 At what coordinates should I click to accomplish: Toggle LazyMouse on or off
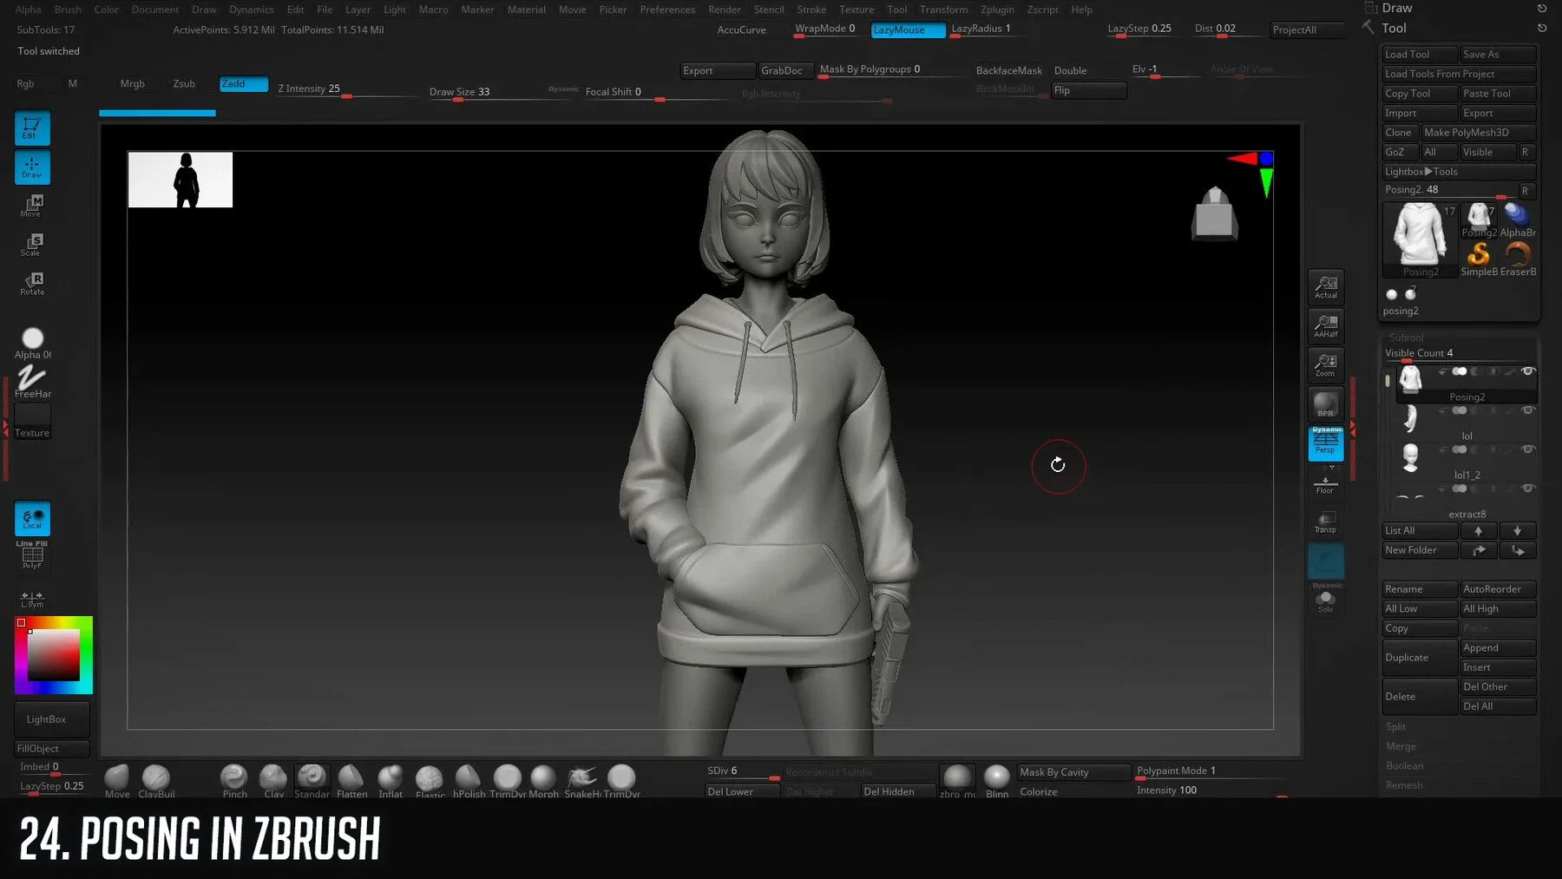(x=908, y=30)
